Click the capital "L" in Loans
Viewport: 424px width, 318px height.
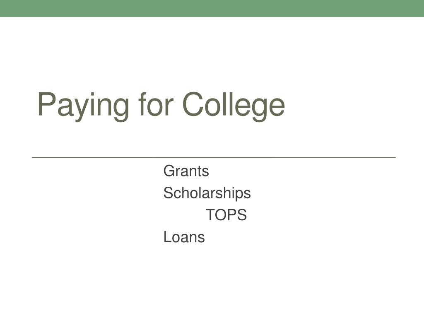pos(167,237)
